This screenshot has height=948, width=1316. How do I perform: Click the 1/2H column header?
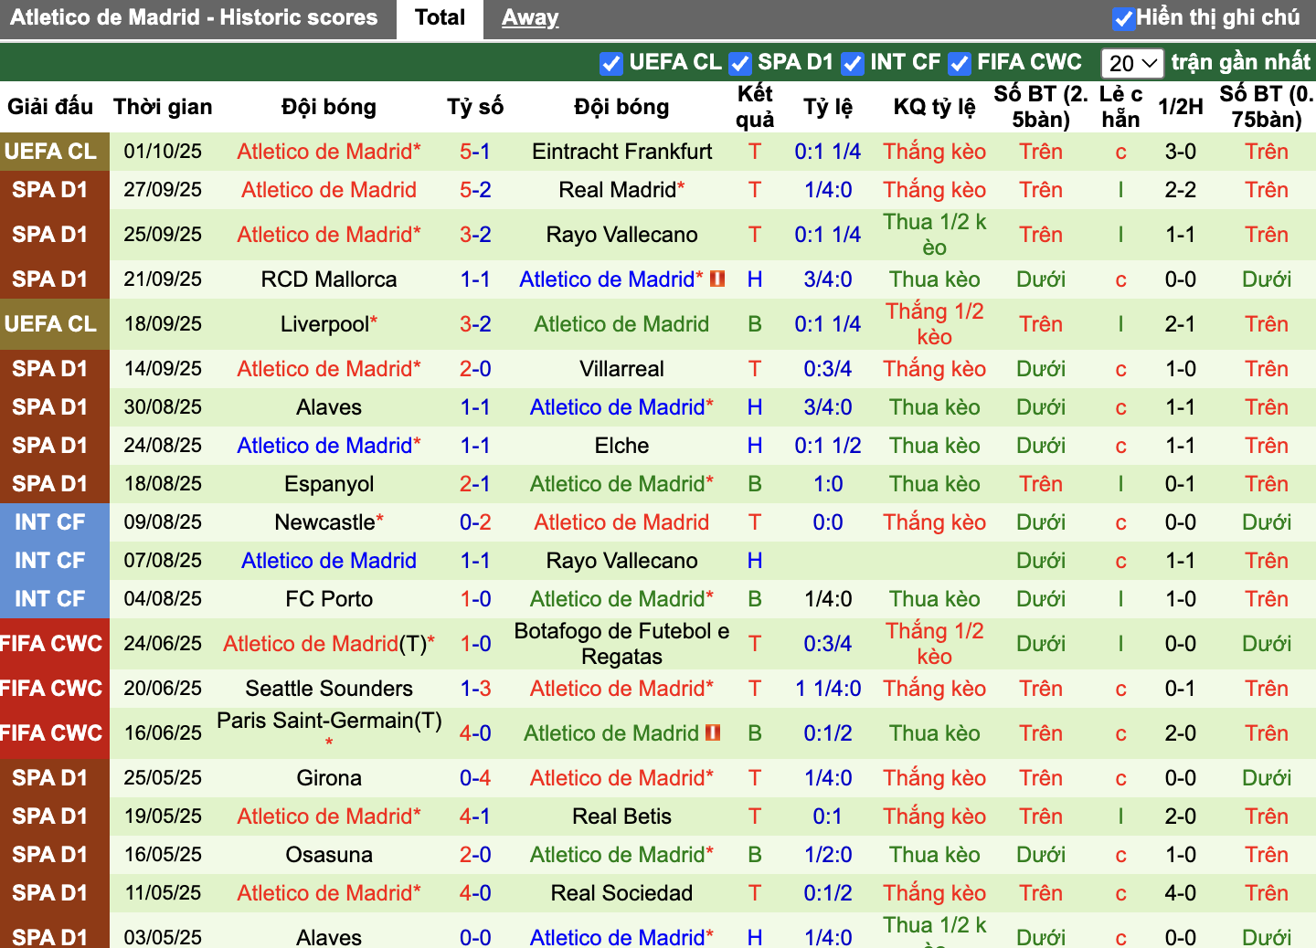tap(1181, 107)
